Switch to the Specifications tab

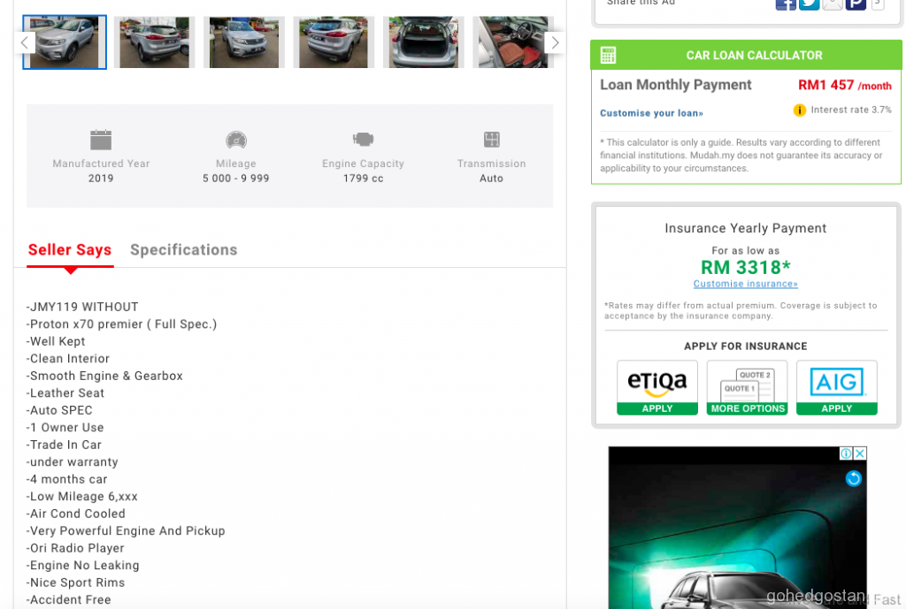183,250
